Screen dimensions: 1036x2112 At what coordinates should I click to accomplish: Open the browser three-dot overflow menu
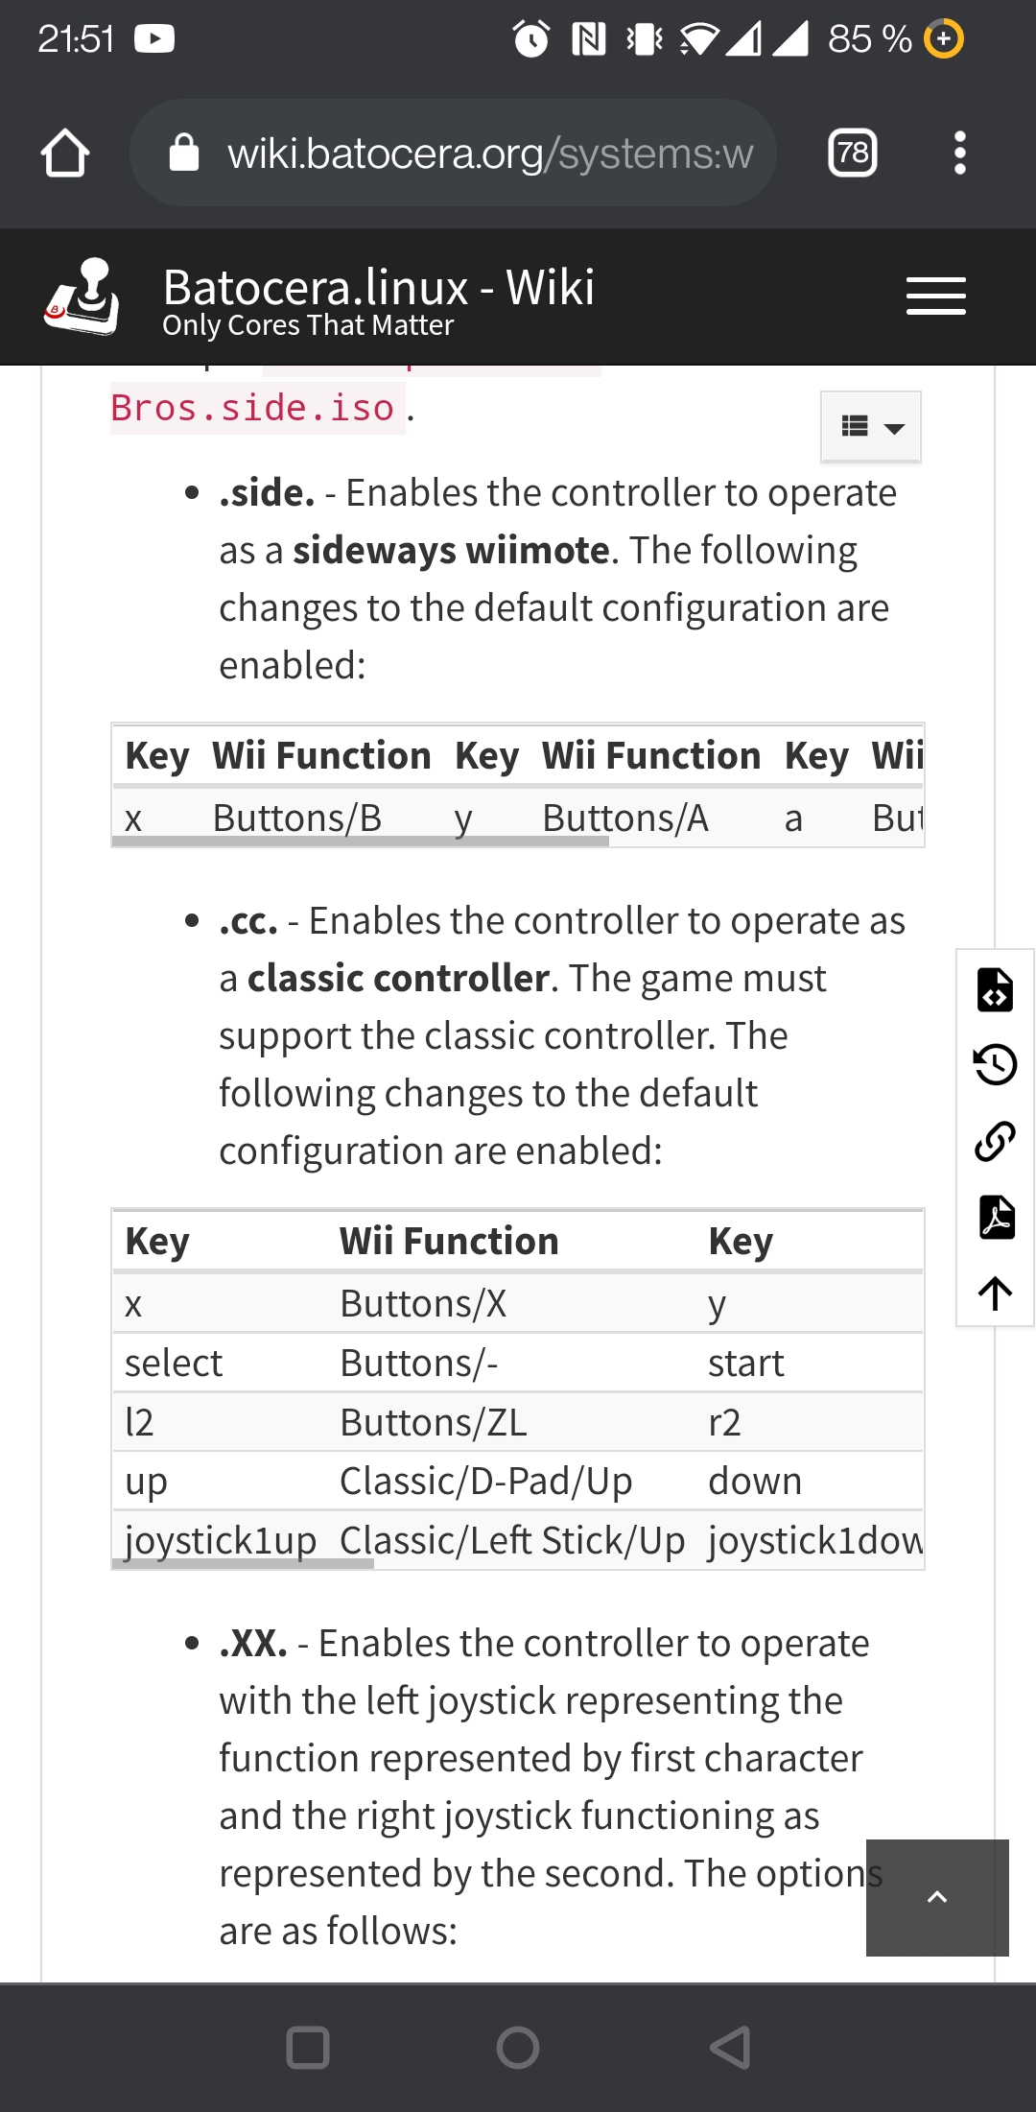(959, 153)
